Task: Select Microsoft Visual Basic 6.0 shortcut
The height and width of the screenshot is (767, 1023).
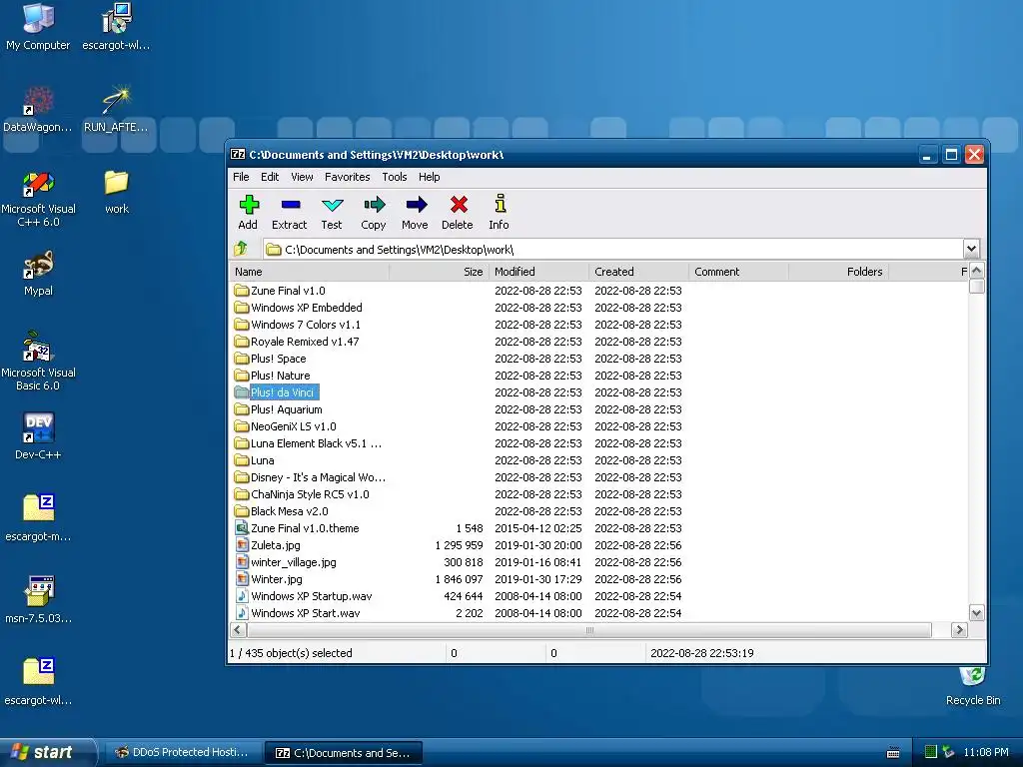Action: [38, 361]
